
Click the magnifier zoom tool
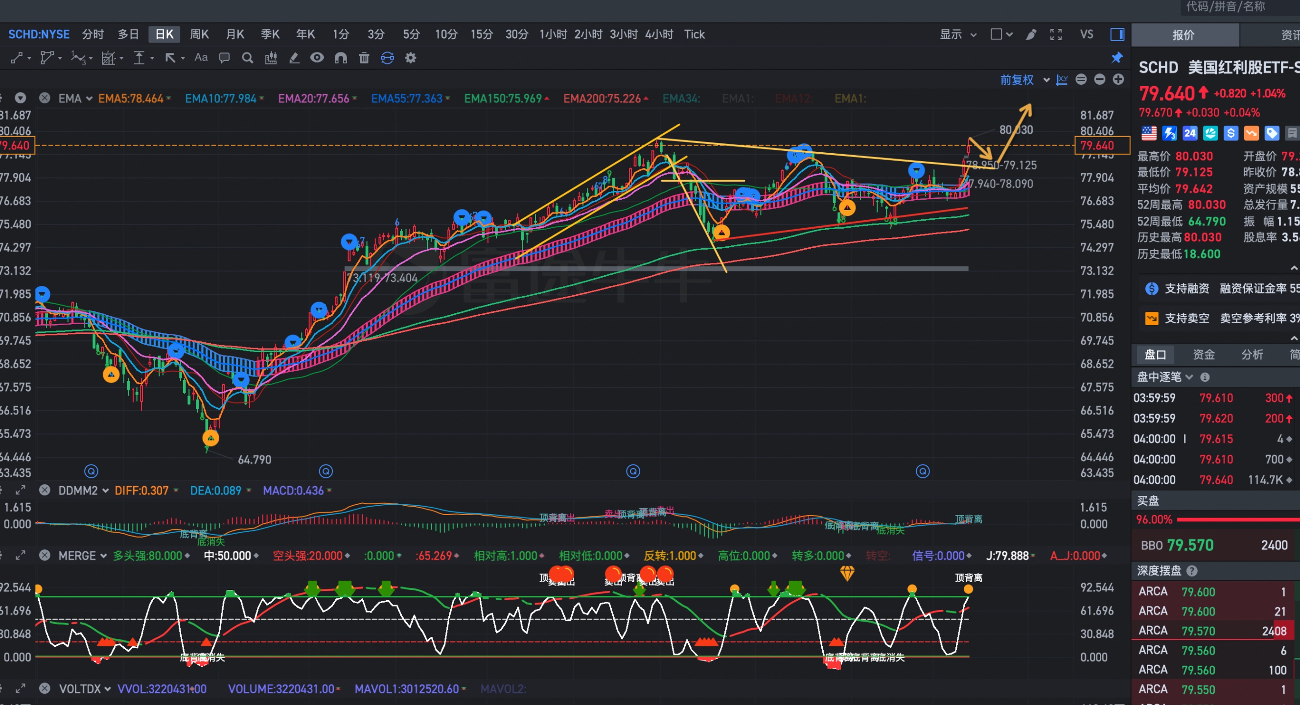[x=247, y=58]
